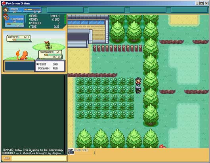
Task: Click the enemy Caterpie battle sprite
Action: (48, 45)
